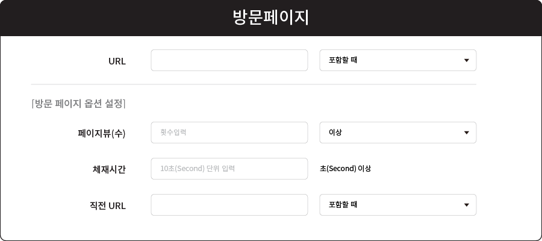Click the divider line below the URL row

click(254, 84)
